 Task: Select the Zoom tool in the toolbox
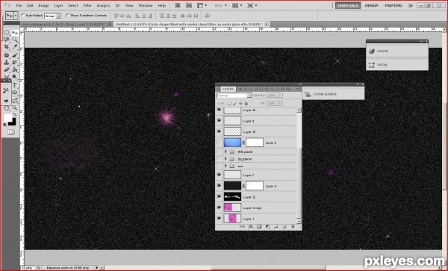pos(15,108)
